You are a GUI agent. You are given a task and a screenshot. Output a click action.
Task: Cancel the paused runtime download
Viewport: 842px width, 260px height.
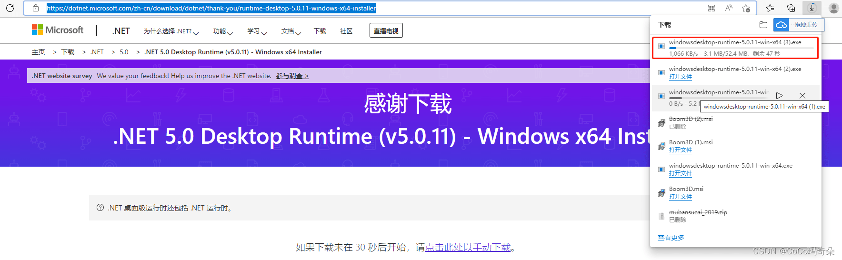(802, 96)
